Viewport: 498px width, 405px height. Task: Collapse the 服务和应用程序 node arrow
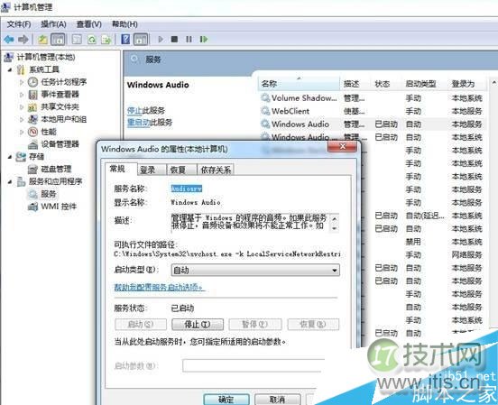[x=10, y=181]
